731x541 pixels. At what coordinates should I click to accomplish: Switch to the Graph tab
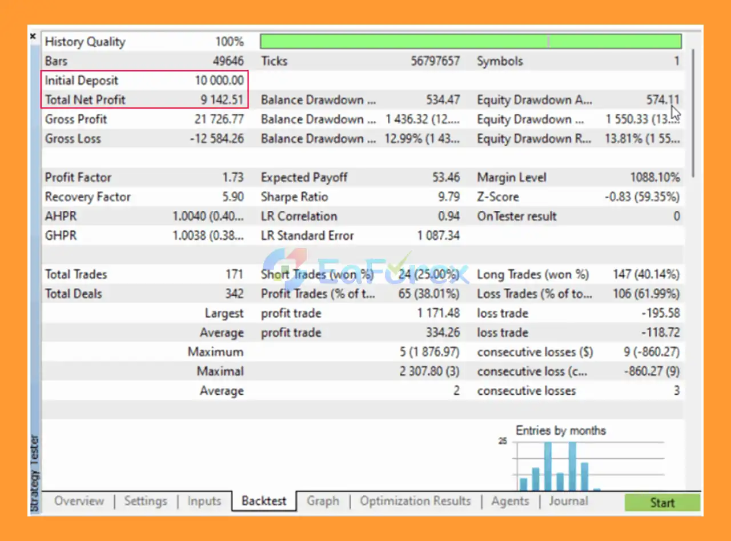323,500
